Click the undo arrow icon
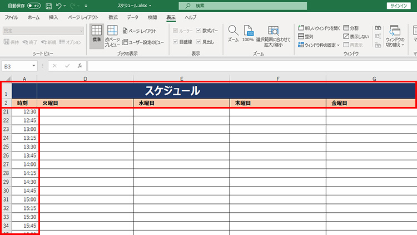This screenshot has width=417, height=235. [x=59, y=6]
